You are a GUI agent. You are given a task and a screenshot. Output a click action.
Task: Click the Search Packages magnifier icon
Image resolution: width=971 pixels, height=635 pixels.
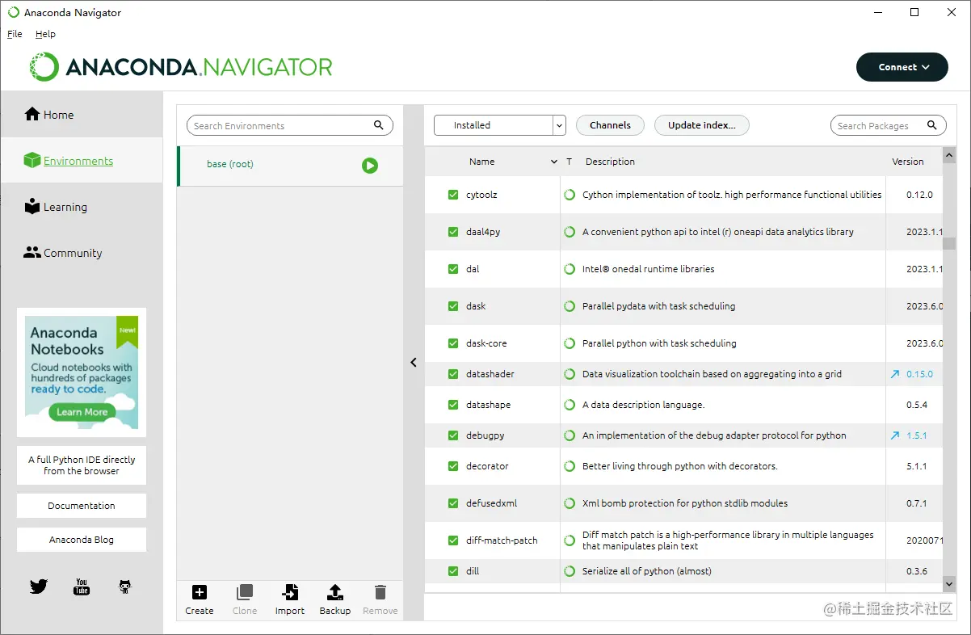[931, 125]
